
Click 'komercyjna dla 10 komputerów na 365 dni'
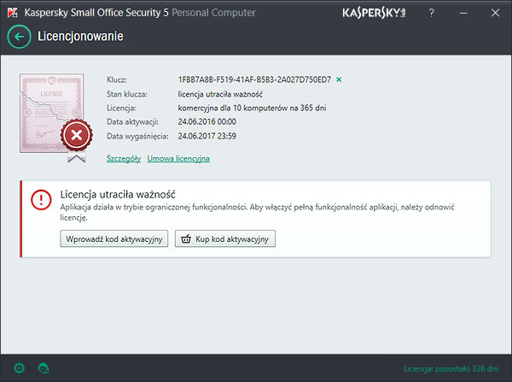coord(252,108)
